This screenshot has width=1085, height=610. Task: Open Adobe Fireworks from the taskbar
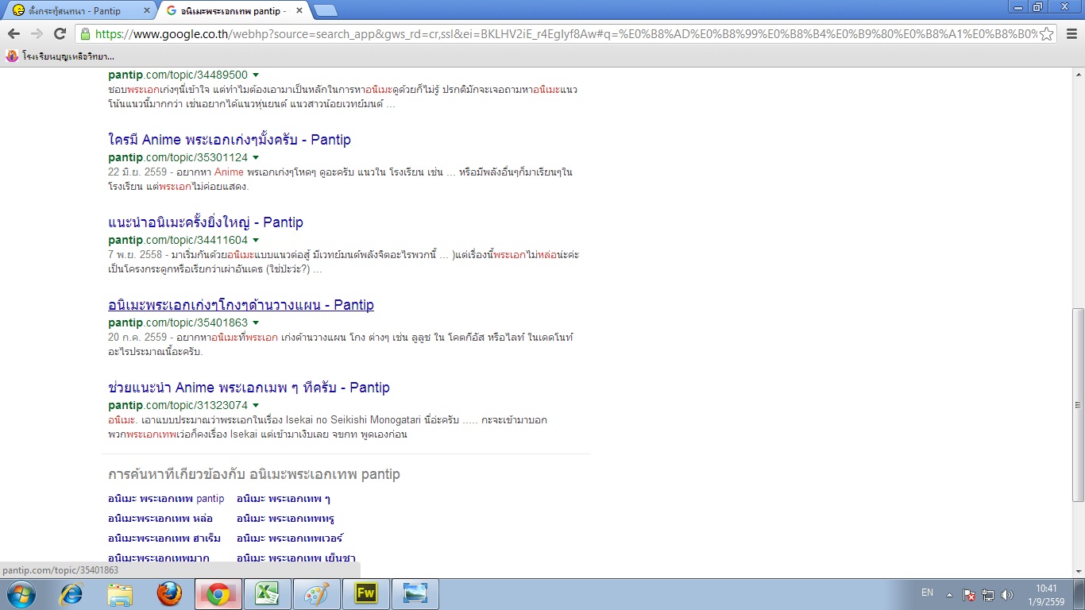pyautogui.click(x=366, y=594)
